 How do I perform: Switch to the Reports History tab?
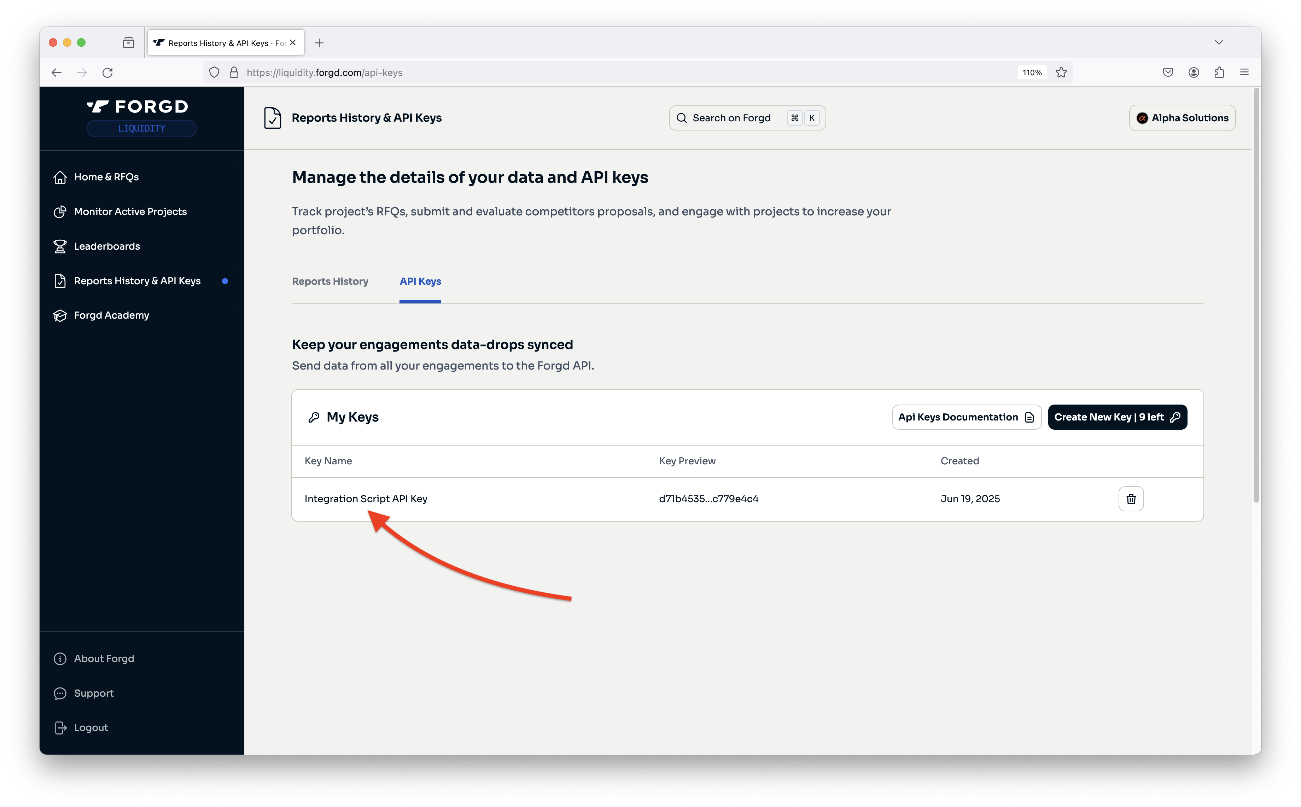tap(329, 281)
